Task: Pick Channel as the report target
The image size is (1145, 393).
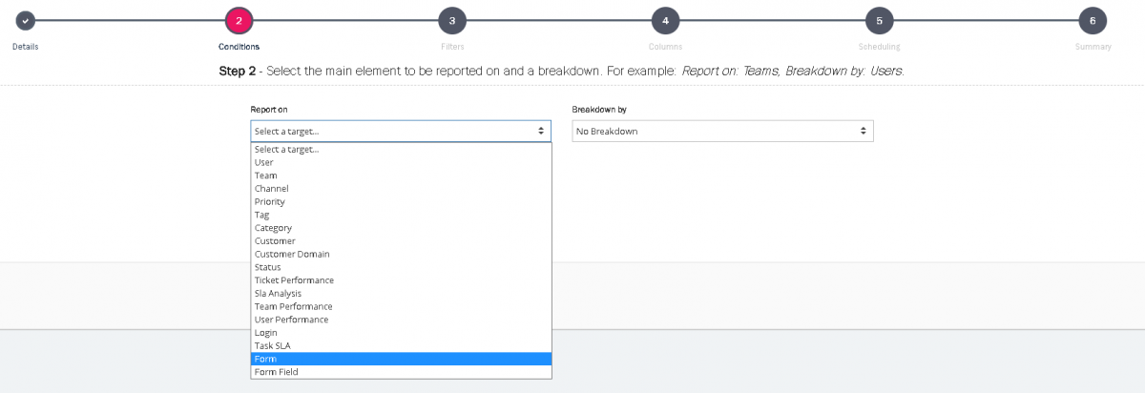Action: 271,189
